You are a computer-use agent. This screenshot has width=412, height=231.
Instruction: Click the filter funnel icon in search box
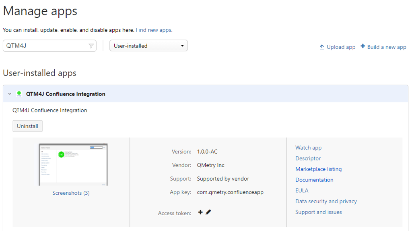tap(91, 46)
